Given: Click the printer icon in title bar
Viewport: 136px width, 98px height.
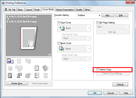Looking at the screenshot, I should click(x=3, y=3).
